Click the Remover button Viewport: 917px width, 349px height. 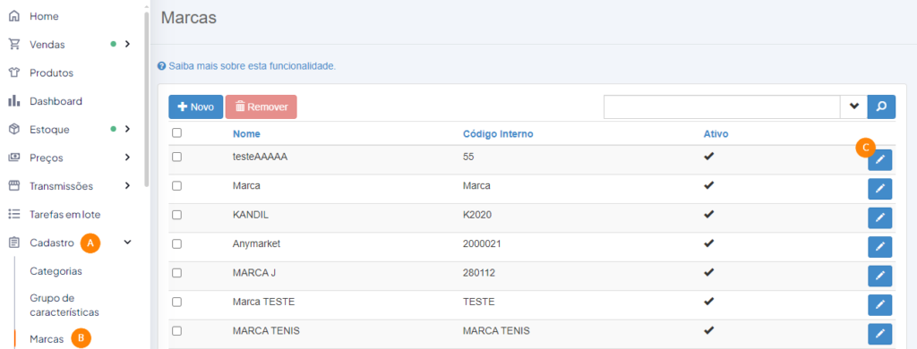(261, 107)
